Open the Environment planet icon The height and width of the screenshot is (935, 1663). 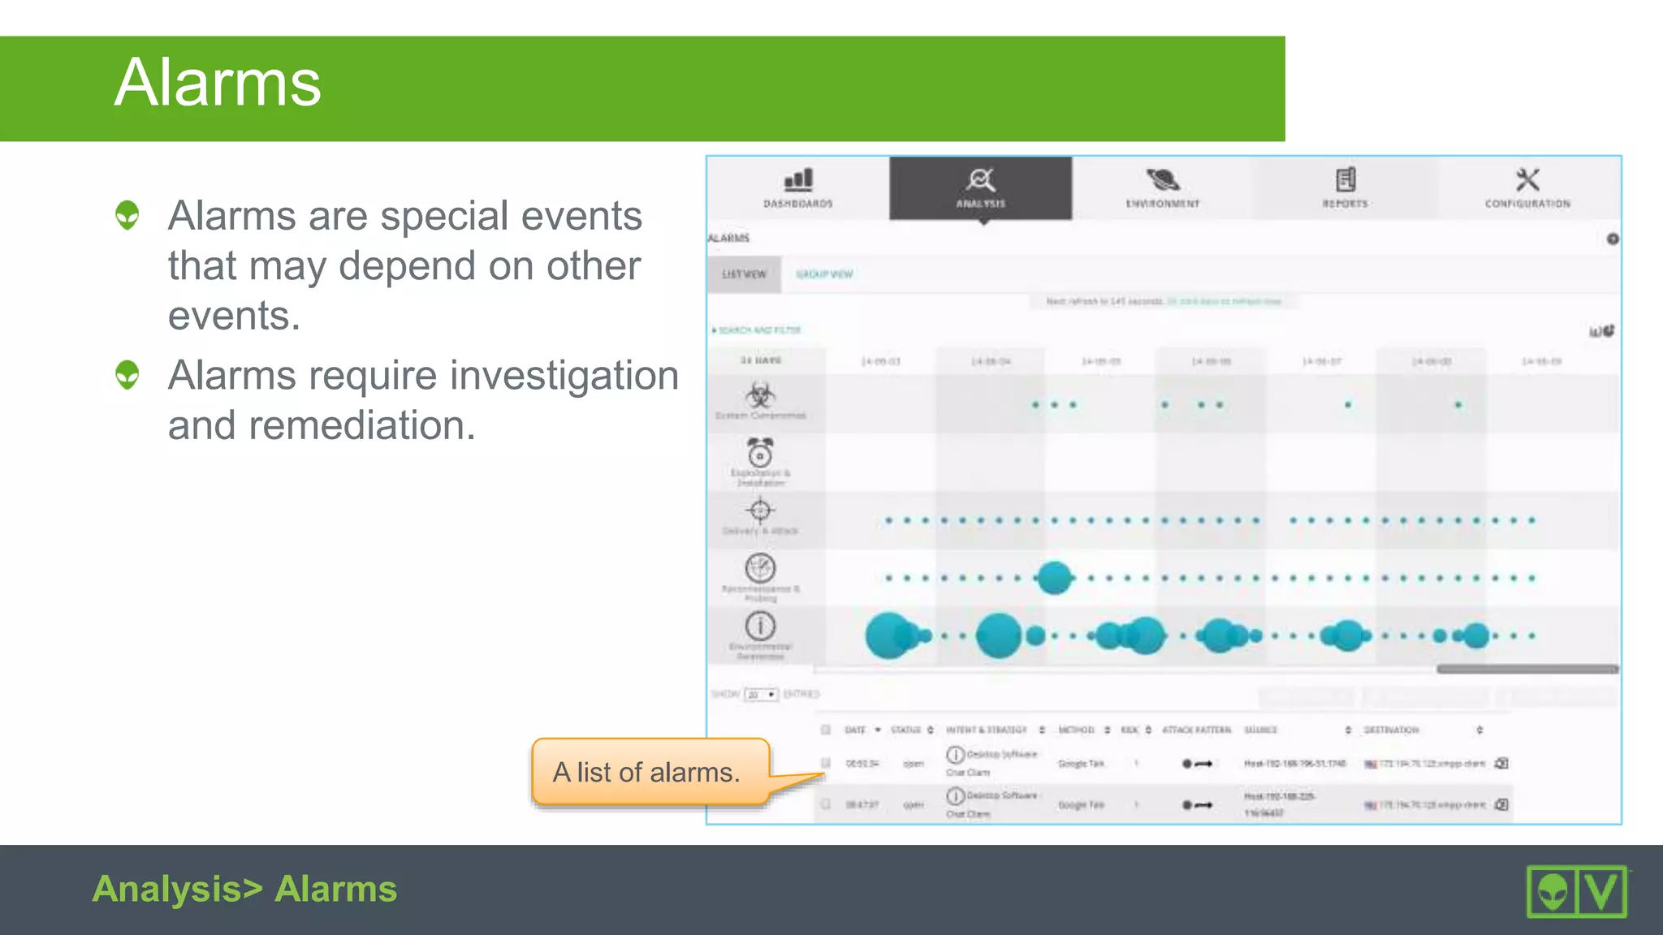[x=1163, y=179]
